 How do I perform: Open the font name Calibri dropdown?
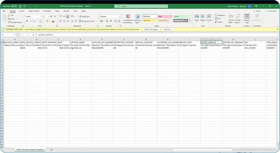point(41,17)
